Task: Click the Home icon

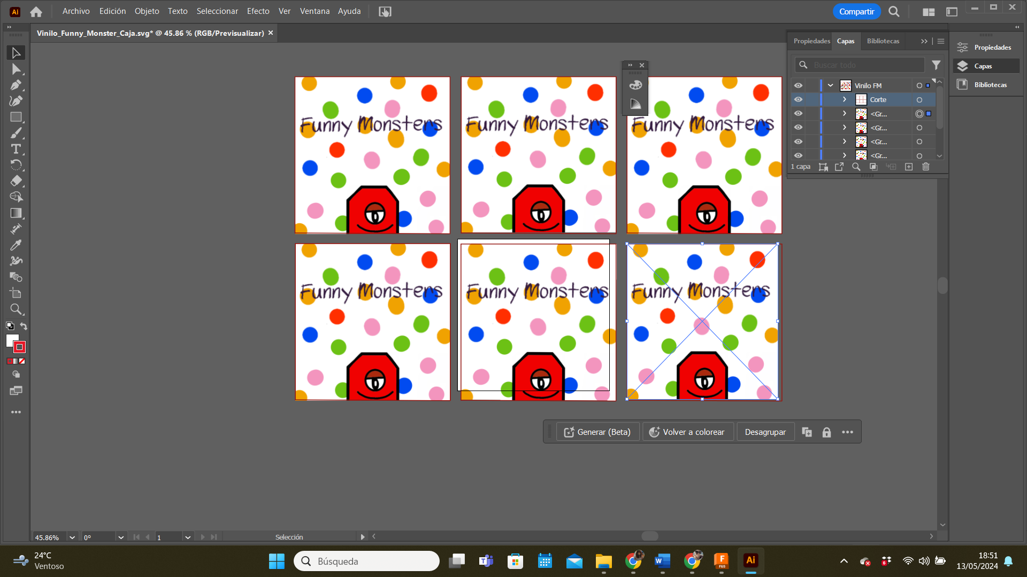Action: click(36, 11)
